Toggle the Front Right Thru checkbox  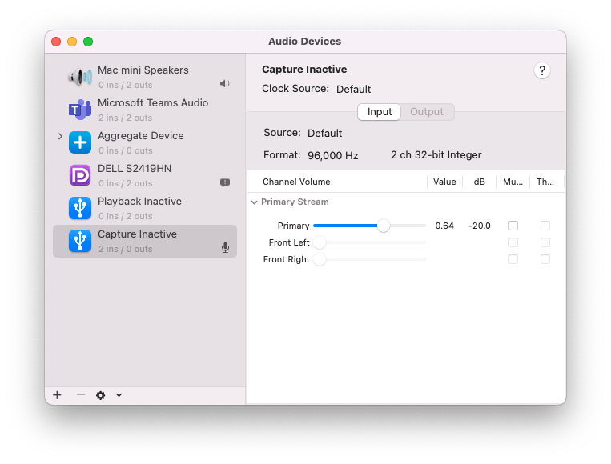point(545,259)
